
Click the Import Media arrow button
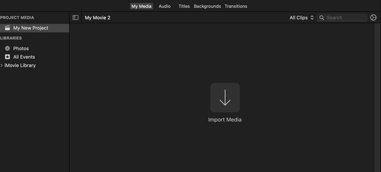(x=225, y=98)
